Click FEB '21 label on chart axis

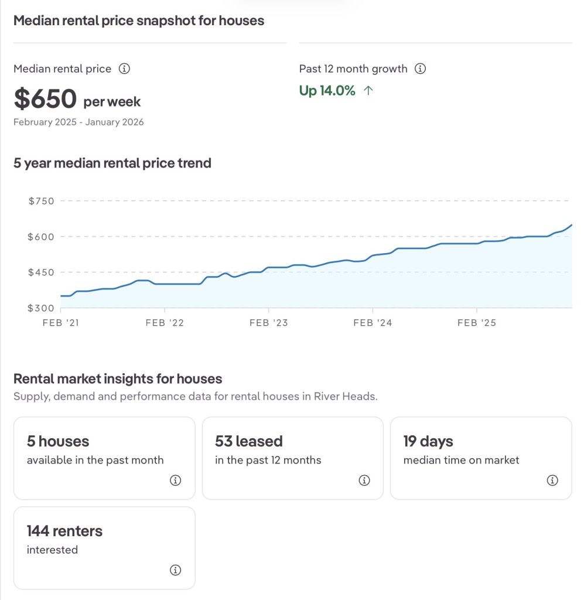[x=60, y=323]
